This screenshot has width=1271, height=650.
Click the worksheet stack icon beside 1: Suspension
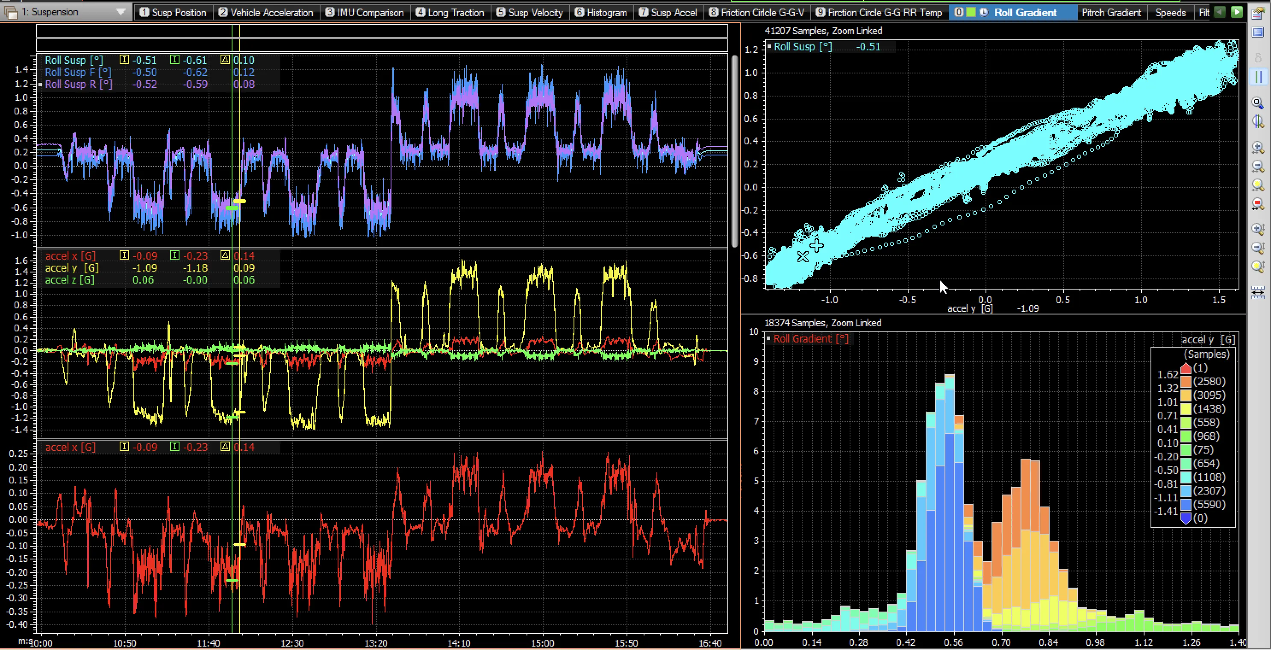(10, 12)
